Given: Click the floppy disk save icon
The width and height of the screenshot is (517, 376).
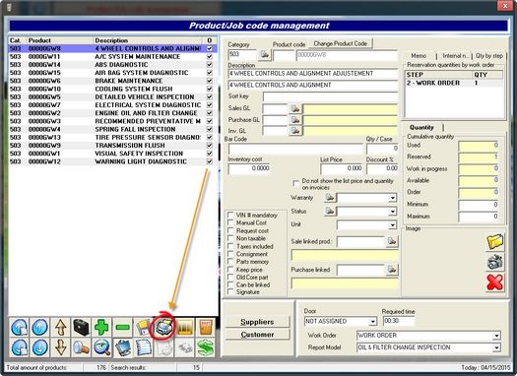Looking at the screenshot, I should point(144,327).
